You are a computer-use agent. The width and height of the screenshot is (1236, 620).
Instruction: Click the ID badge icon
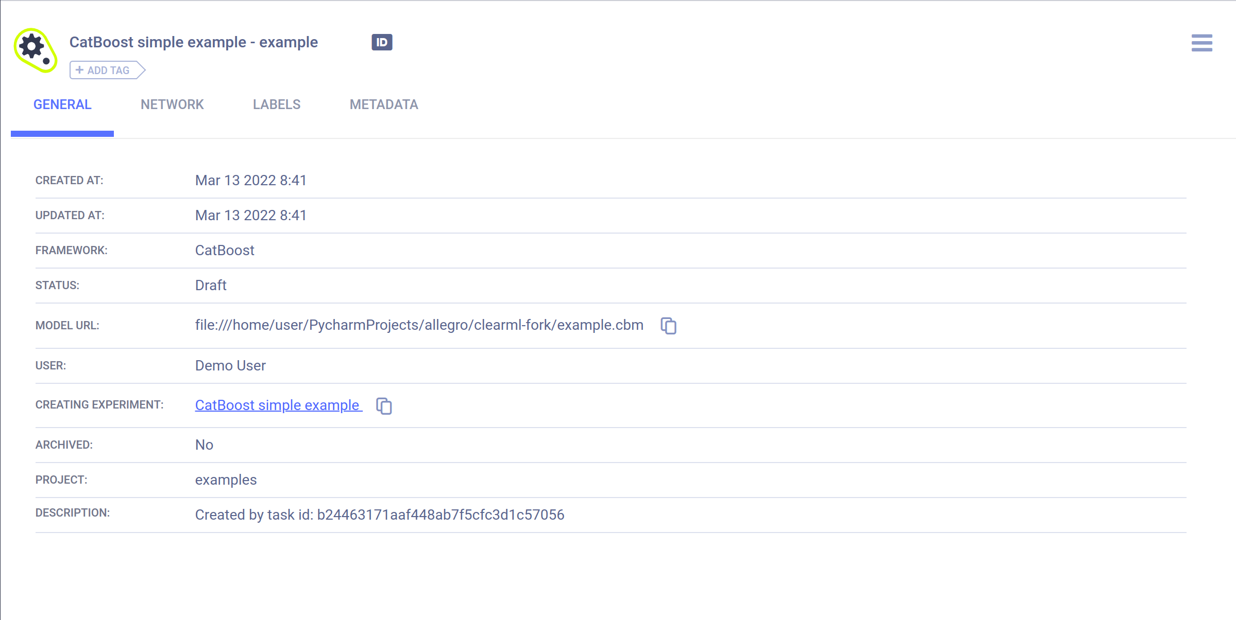click(x=382, y=42)
